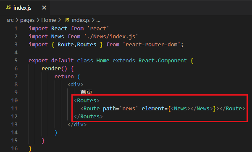
Task: Click the closing Routes tag
Action: click(88, 117)
